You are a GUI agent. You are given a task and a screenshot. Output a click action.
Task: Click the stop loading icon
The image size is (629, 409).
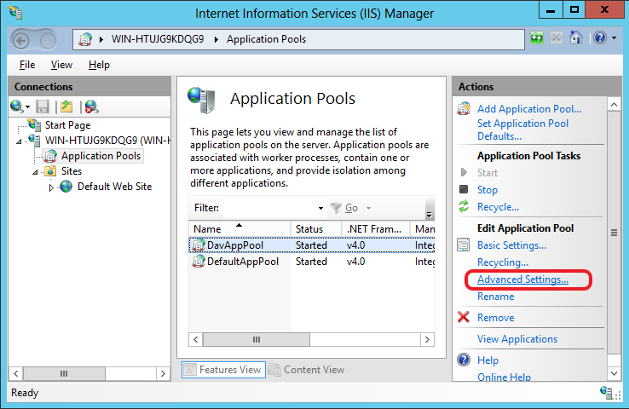click(556, 38)
